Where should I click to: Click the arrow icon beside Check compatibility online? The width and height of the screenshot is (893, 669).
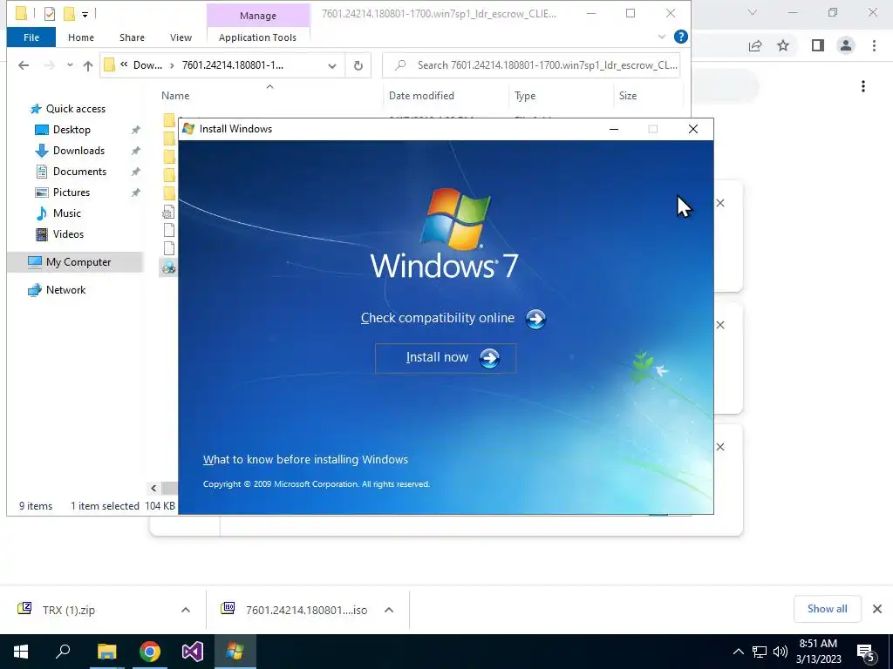point(535,319)
